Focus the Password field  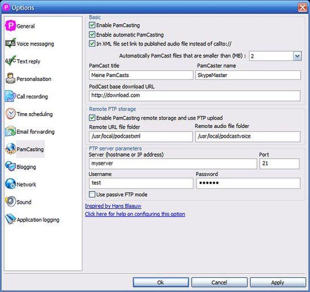248,183
